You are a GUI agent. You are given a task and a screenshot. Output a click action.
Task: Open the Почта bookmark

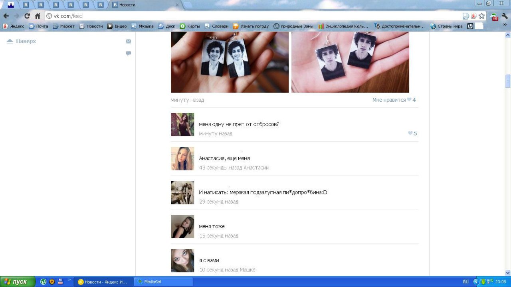point(38,26)
